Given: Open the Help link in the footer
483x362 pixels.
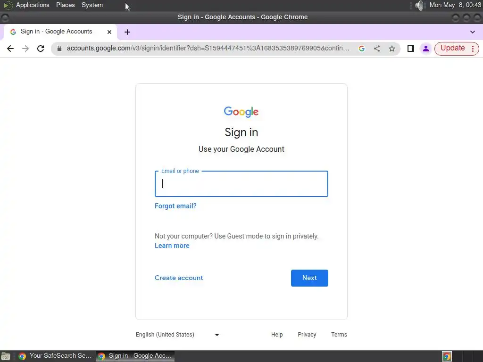Looking at the screenshot, I should [x=277, y=335].
